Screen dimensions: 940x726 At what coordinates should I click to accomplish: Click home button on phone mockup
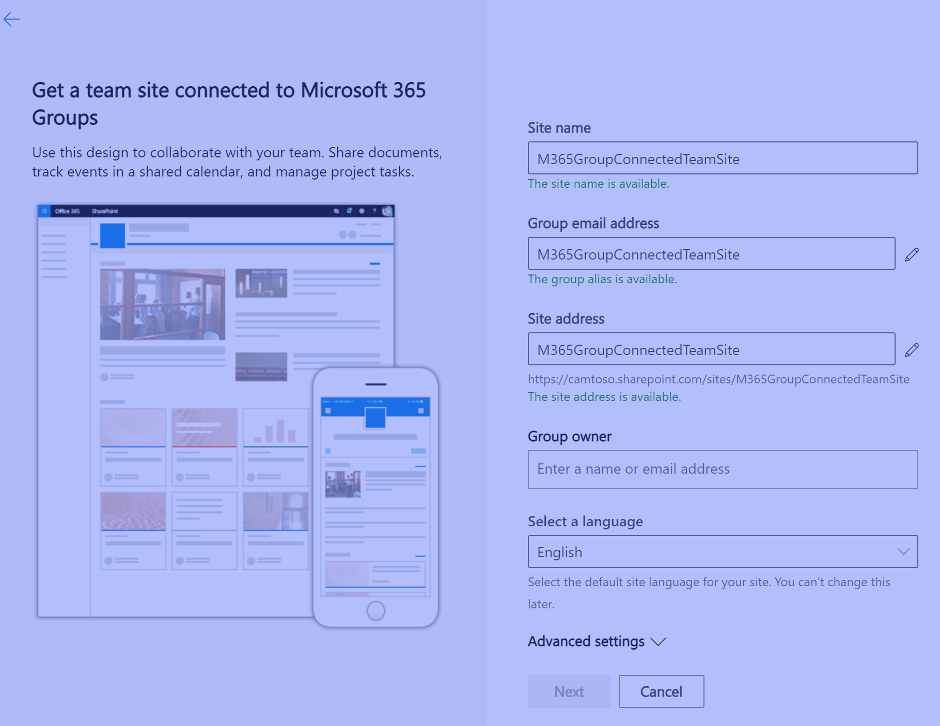(x=375, y=611)
